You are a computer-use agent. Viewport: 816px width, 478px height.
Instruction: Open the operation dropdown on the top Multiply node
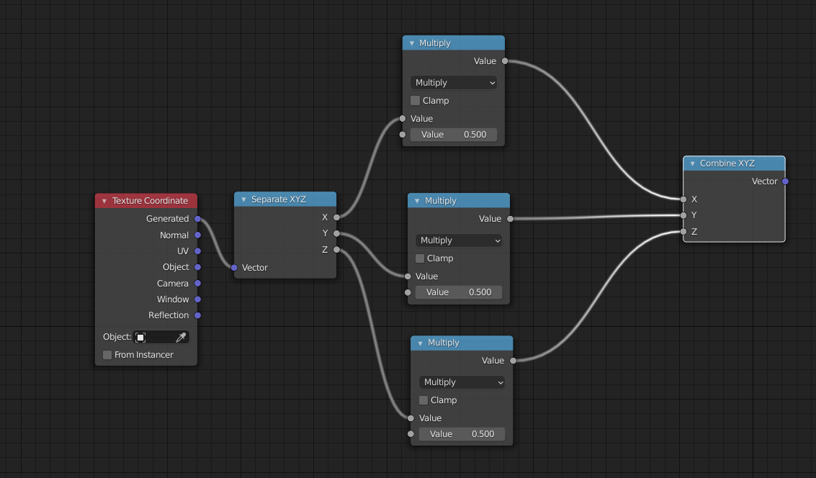pyautogui.click(x=453, y=82)
